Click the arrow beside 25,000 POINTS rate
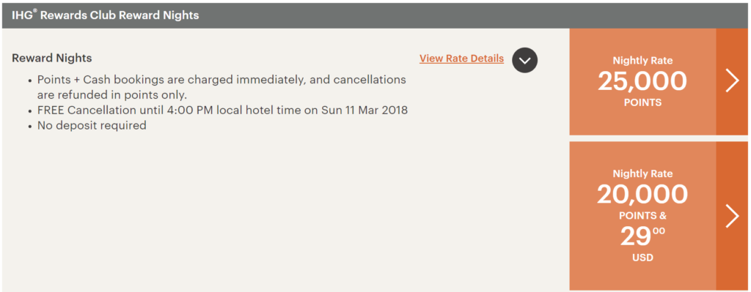751x292 pixels. 732,82
